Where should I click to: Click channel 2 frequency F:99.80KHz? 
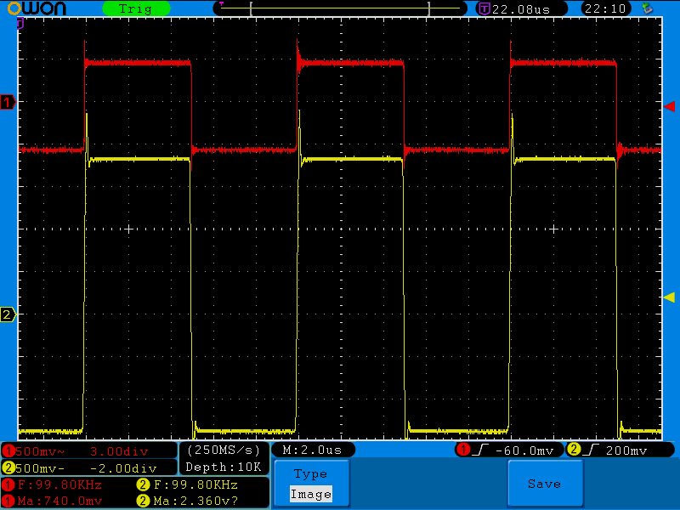pyautogui.click(x=195, y=484)
